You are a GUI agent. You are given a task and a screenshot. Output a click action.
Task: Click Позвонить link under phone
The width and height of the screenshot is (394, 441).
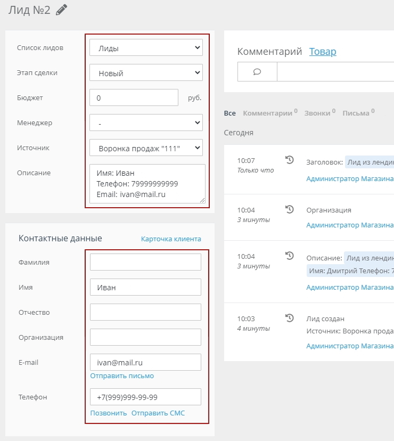pos(109,413)
